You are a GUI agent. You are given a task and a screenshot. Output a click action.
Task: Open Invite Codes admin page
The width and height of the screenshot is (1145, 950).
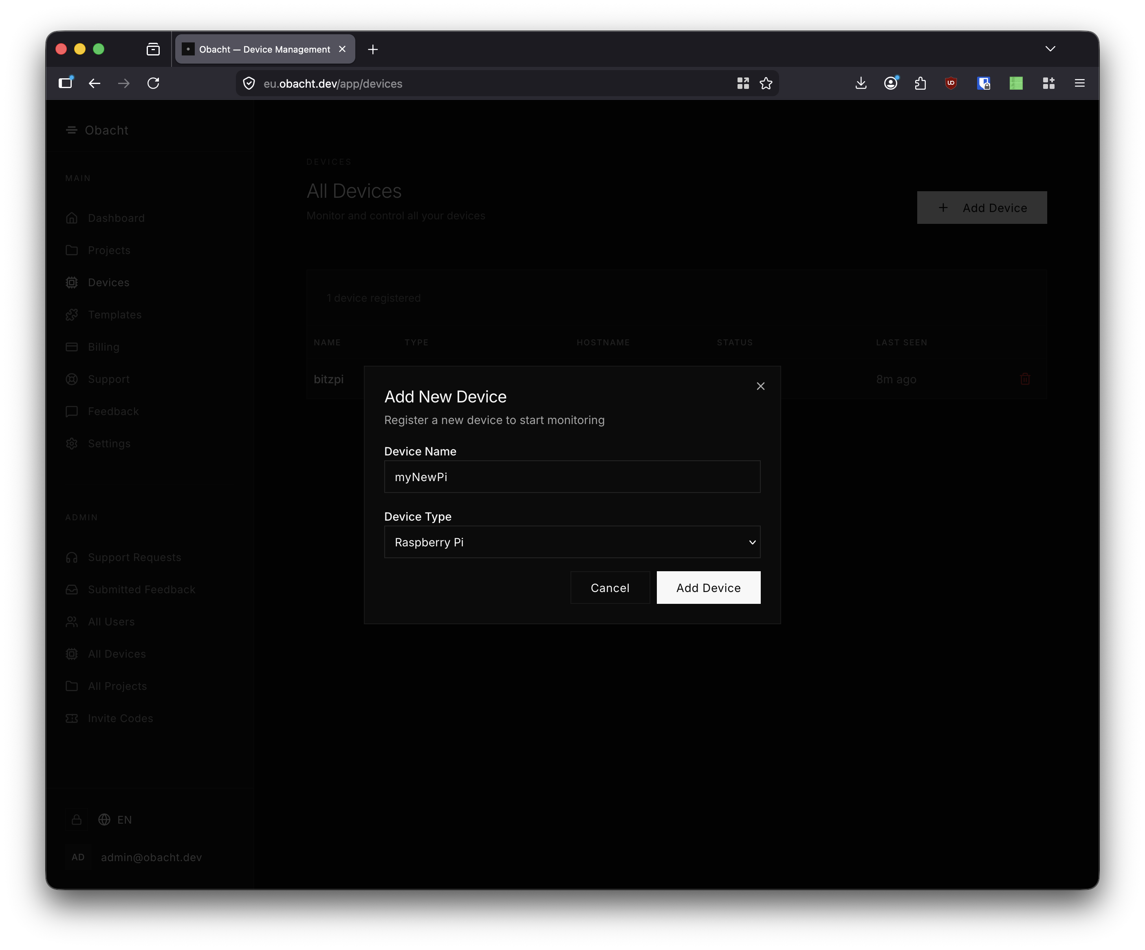121,718
